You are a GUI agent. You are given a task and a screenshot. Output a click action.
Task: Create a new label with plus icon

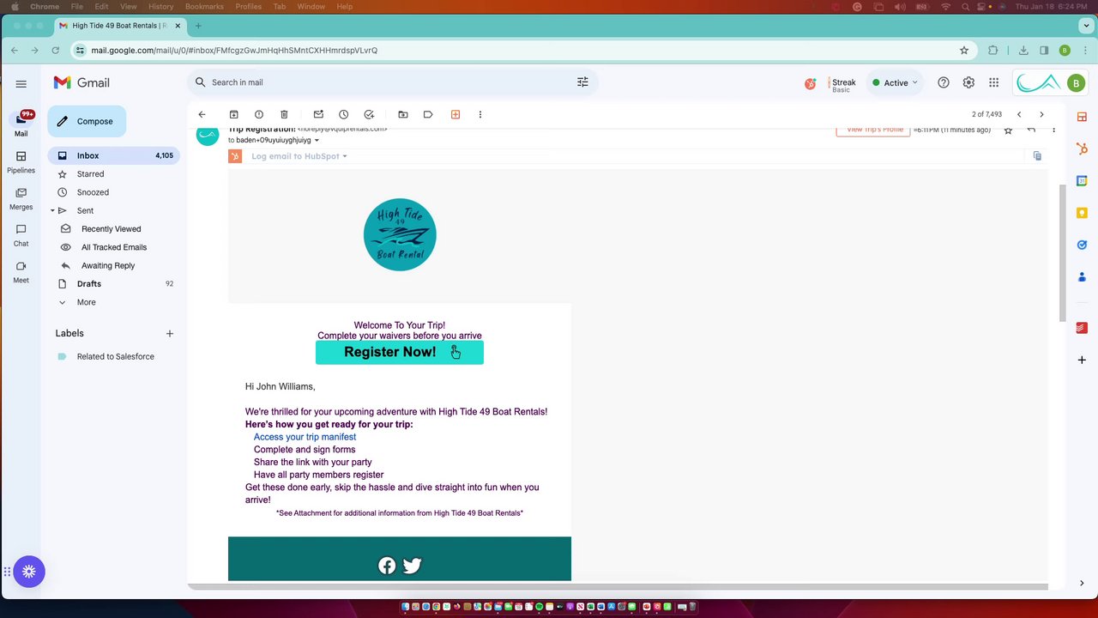tap(170, 333)
